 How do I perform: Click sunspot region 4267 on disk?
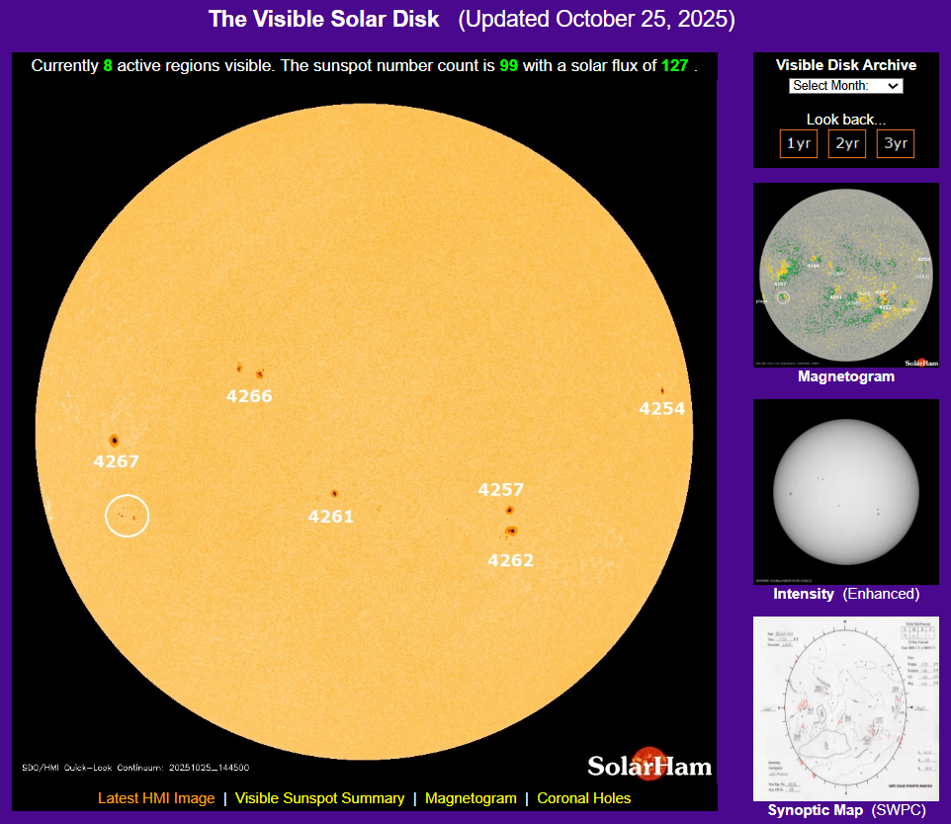point(114,441)
